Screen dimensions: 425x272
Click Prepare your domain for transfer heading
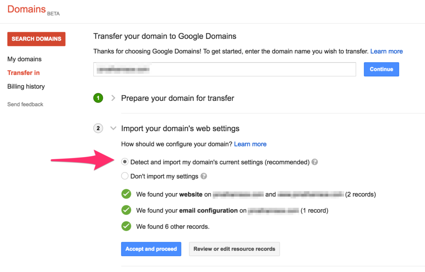click(178, 98)
